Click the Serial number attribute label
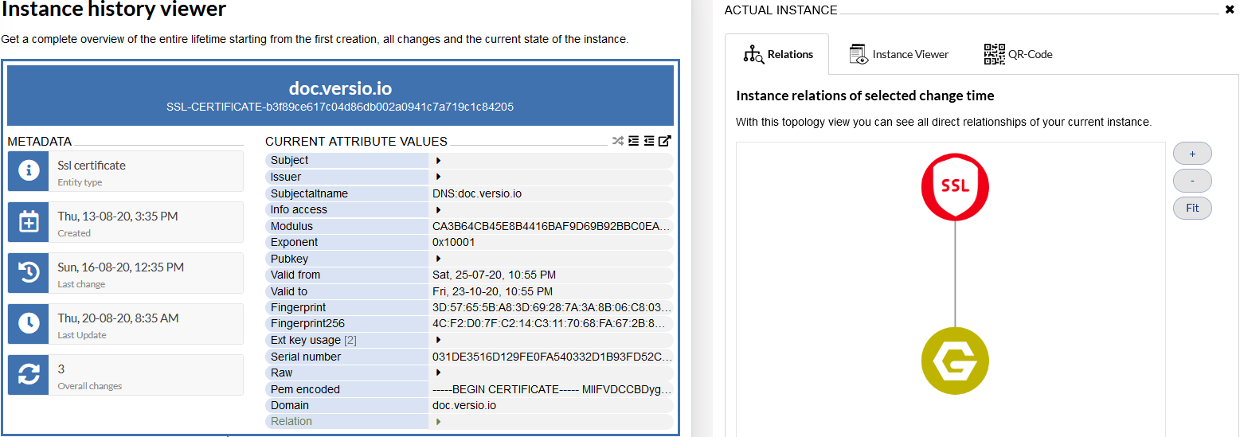1240x437 pixels. tap(306, 357)
